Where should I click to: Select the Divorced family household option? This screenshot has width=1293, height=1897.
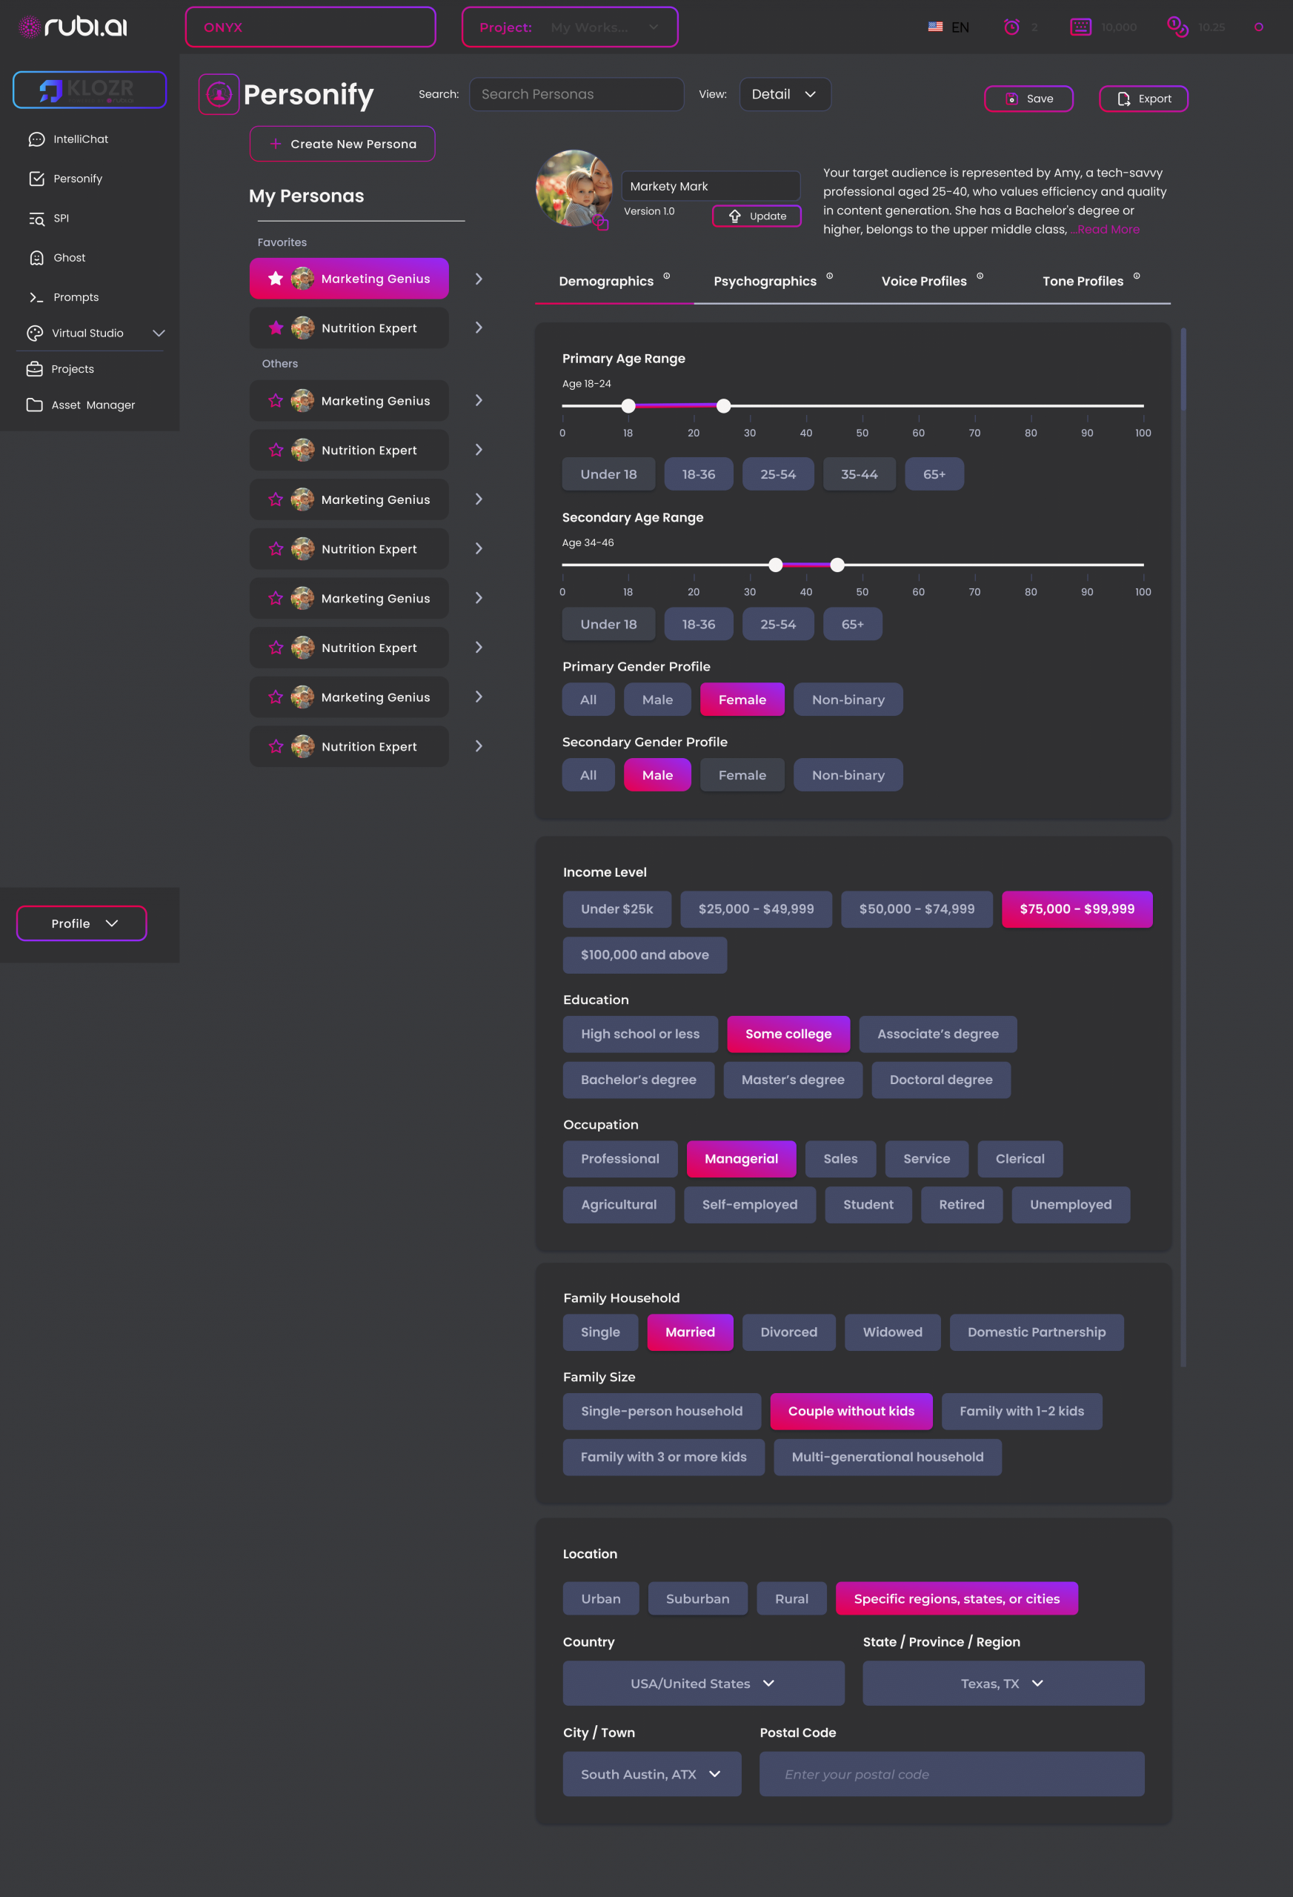(x=788, y=1332)
